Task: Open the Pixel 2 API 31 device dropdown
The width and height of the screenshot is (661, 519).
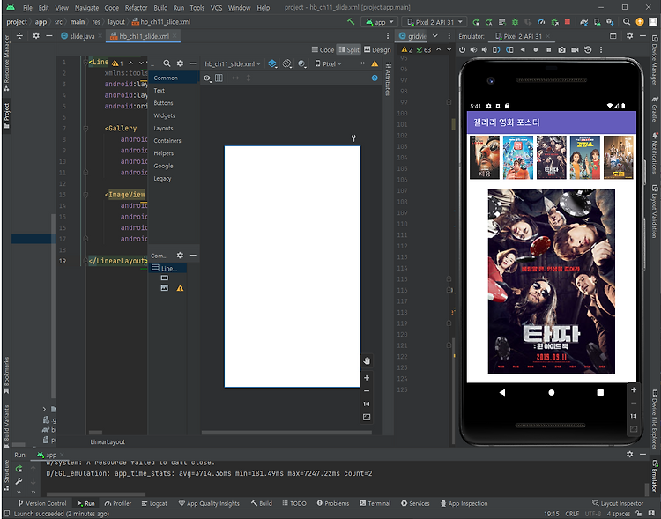Action: pos(434,22)
